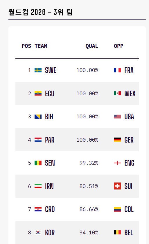Open the CRO team link
This screenshot has width=149, height=244.
coord(50,209)
